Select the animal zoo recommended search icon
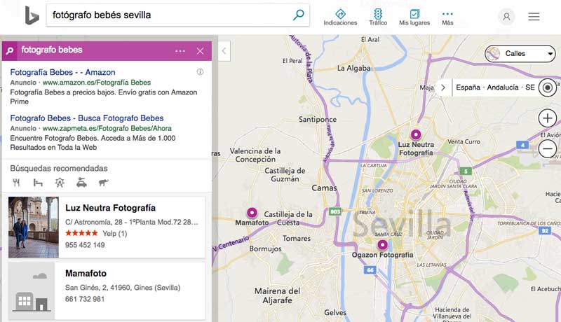 coord(103,183)
